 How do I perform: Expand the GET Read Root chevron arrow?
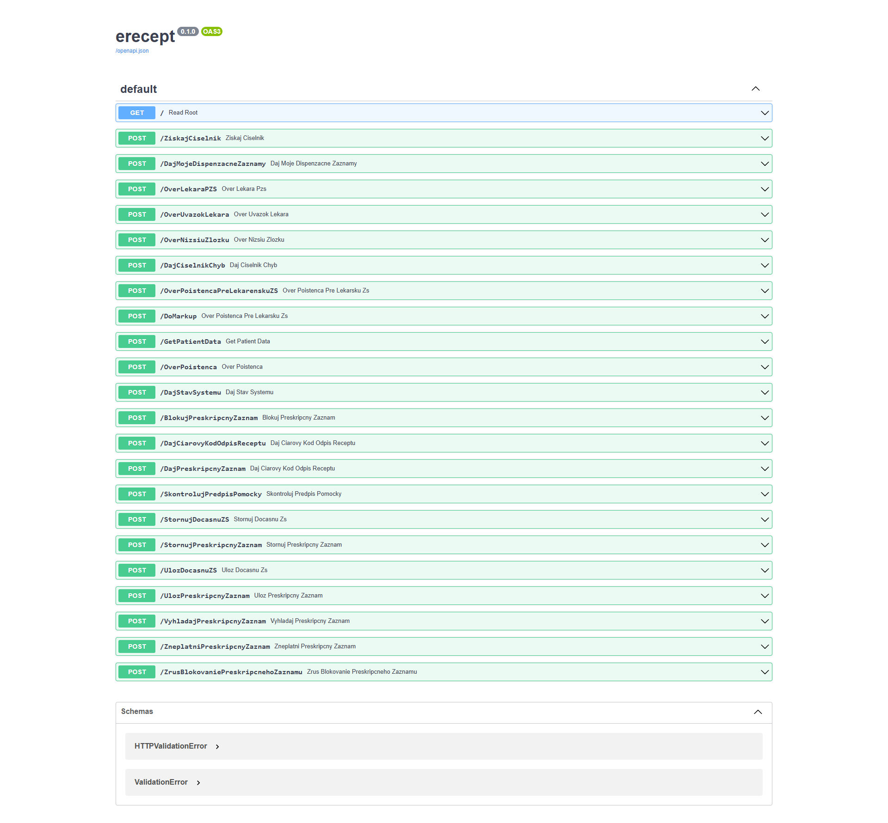point(765,113)
